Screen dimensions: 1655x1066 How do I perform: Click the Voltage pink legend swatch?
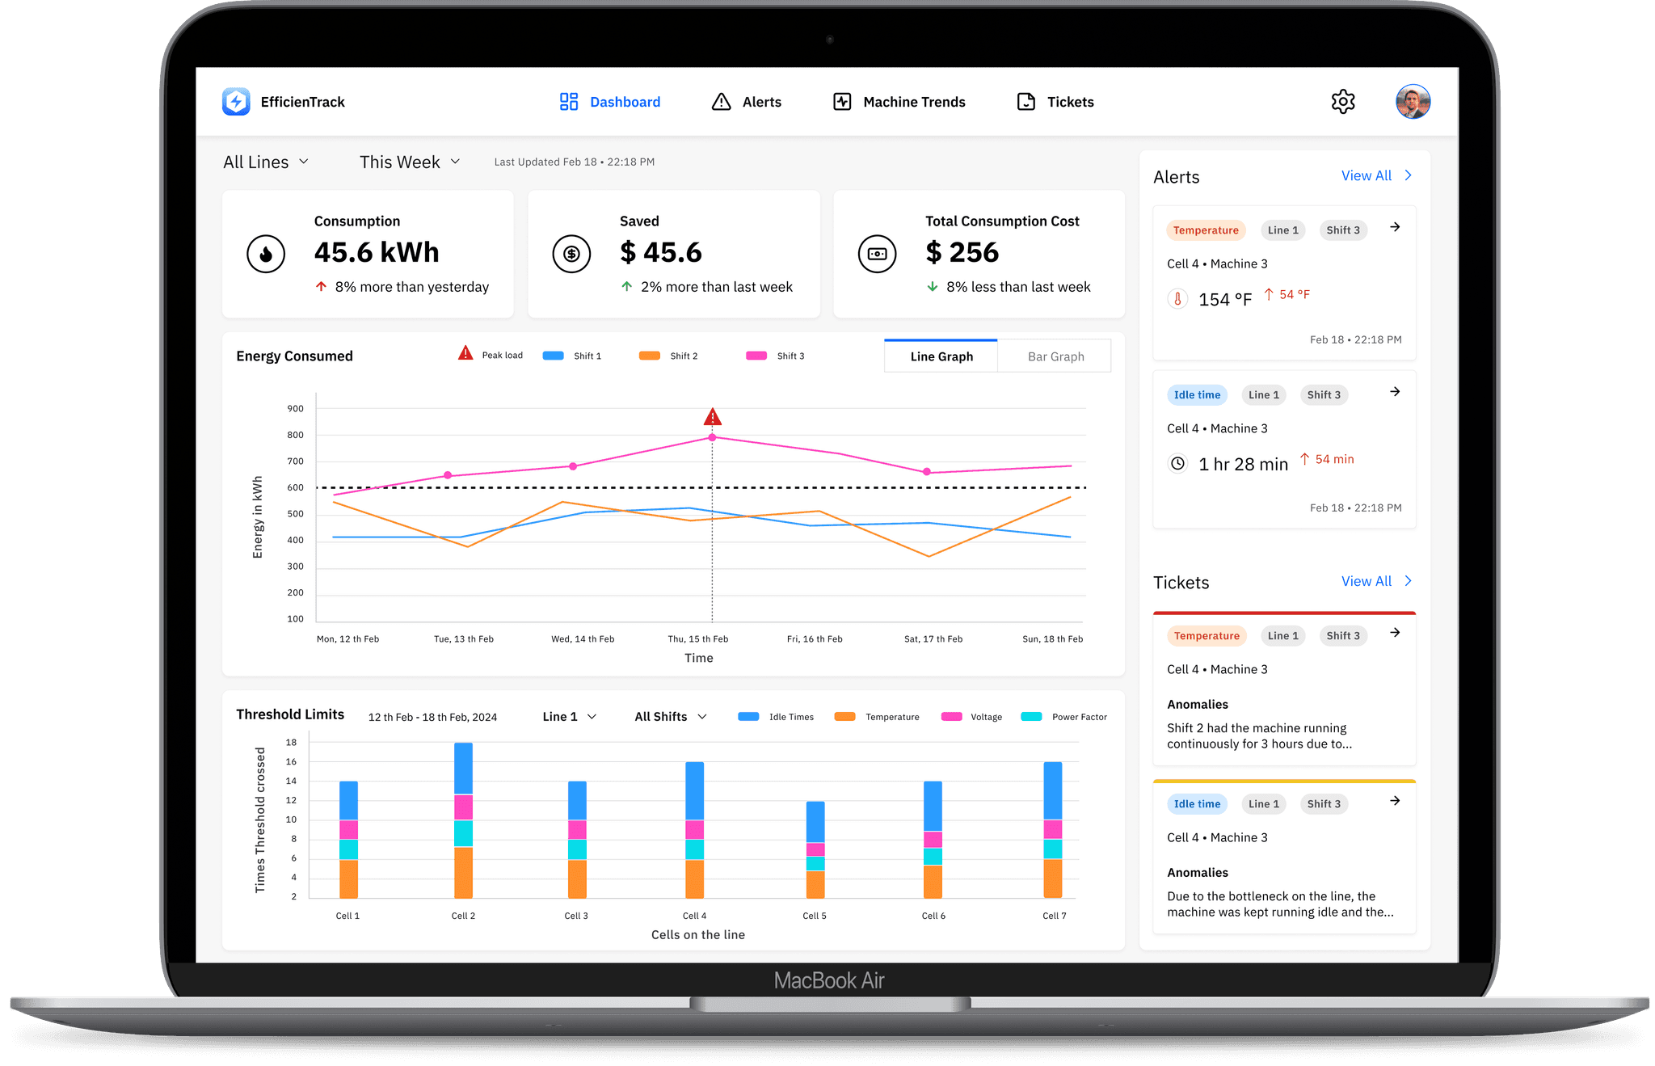tap(952, 717)
